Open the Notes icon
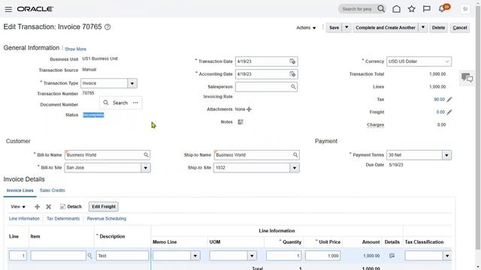The height and width of the screenshot is (270, 481). click(x=240, y=121)
